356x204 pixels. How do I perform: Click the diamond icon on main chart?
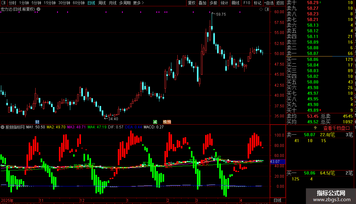261,9
